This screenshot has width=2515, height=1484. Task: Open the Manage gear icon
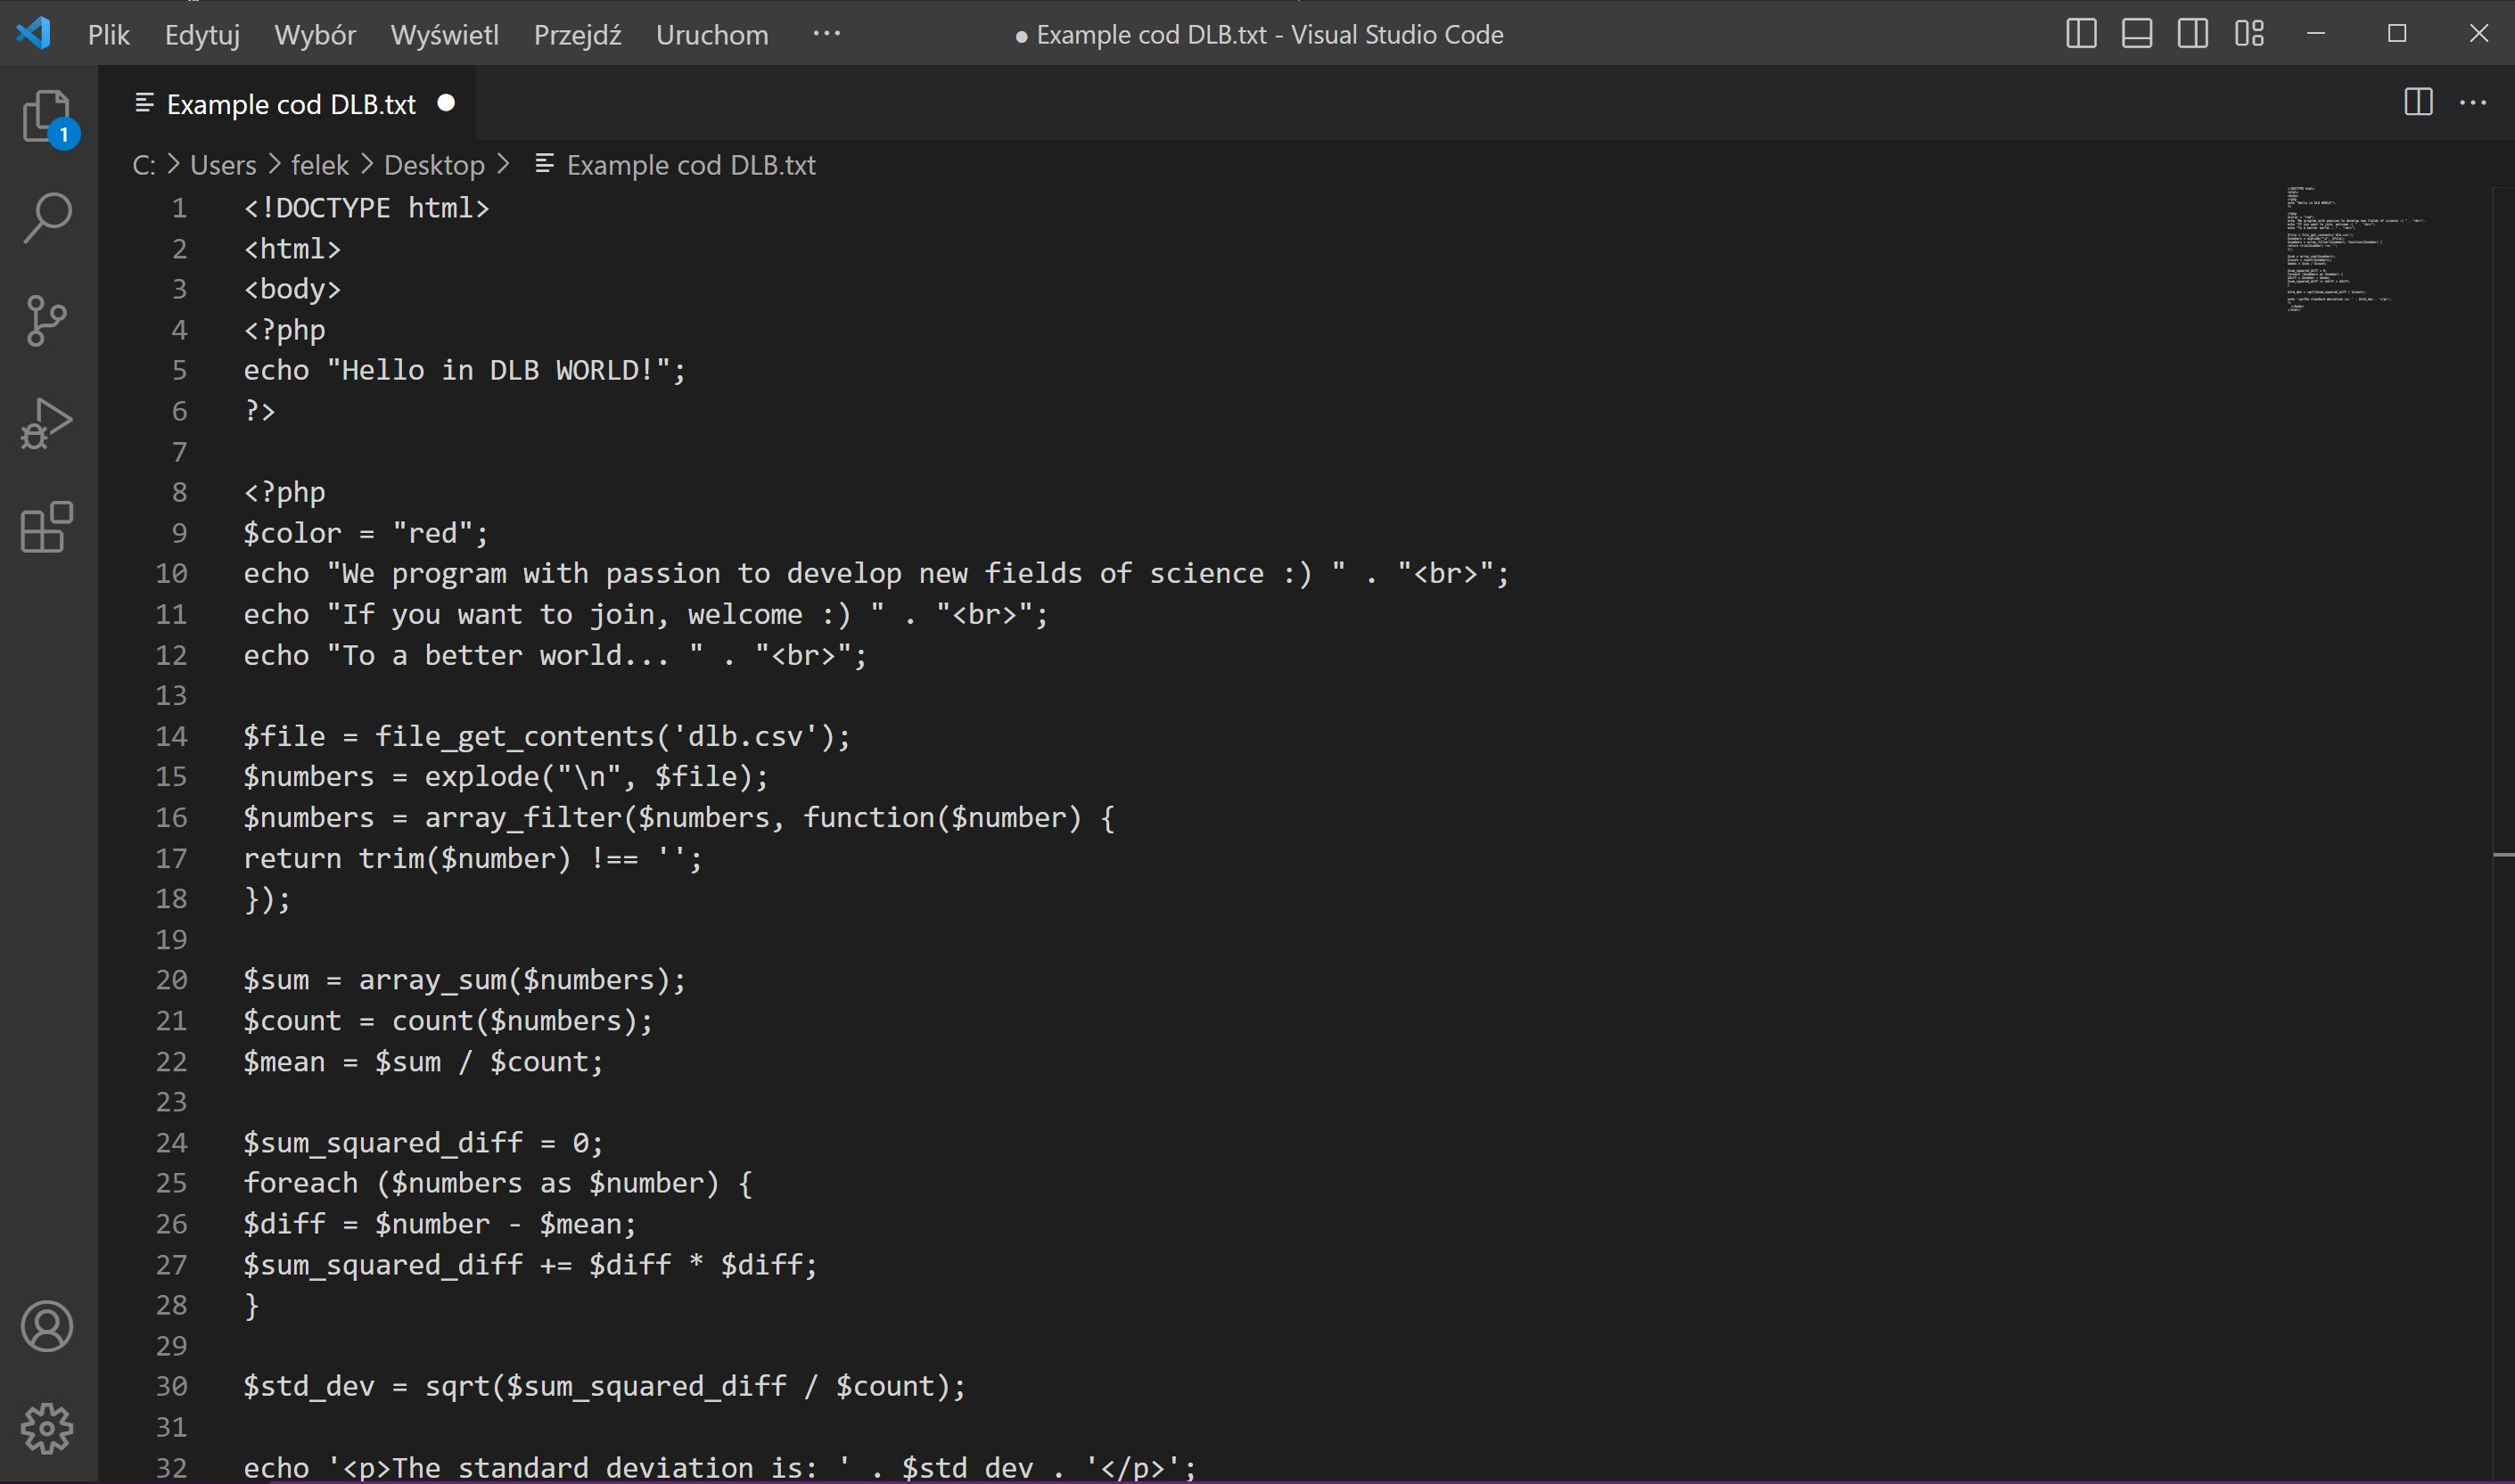point(47,1428)
